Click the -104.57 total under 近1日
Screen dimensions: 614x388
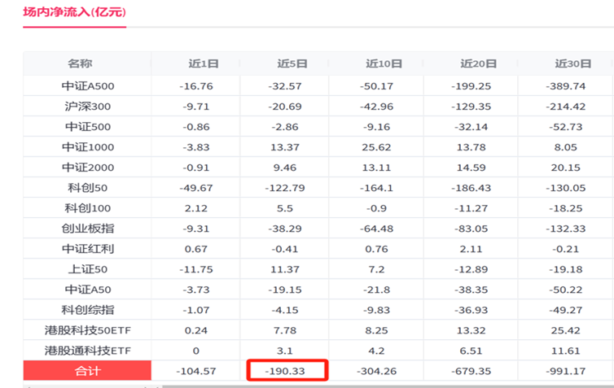pos(195,371)
